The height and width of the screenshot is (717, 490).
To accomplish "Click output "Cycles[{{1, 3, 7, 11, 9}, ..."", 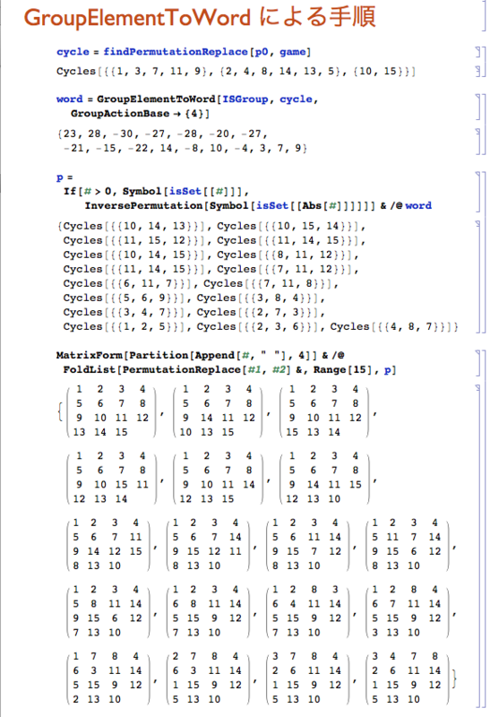I will [236, 72].
